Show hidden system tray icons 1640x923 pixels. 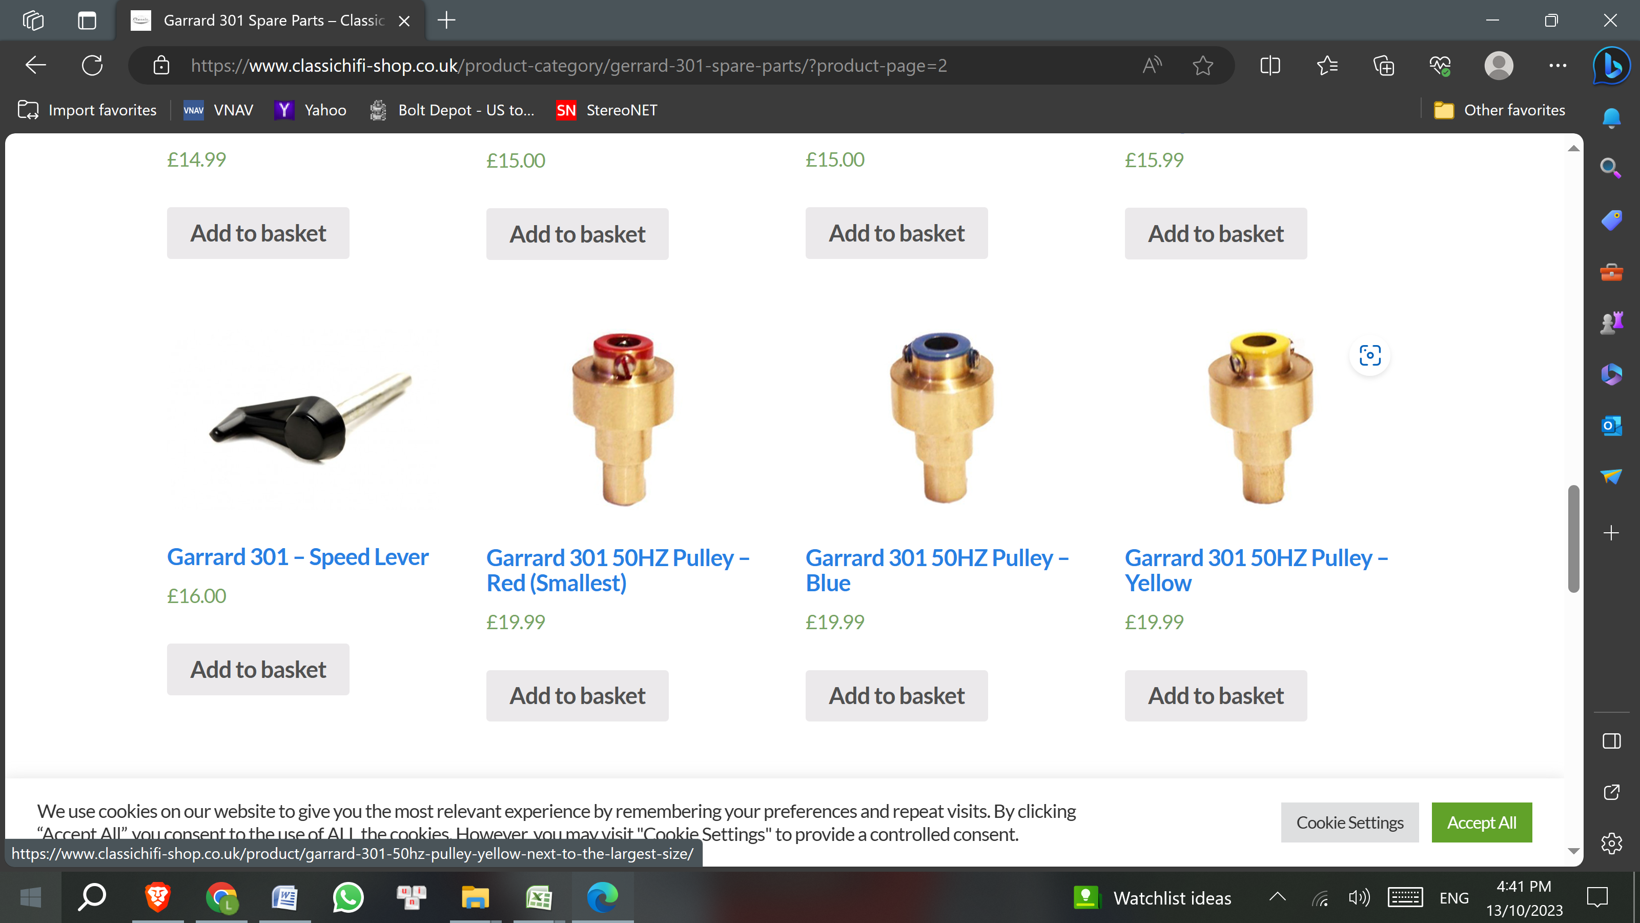pyautogui.click(x=1277, y=897)
